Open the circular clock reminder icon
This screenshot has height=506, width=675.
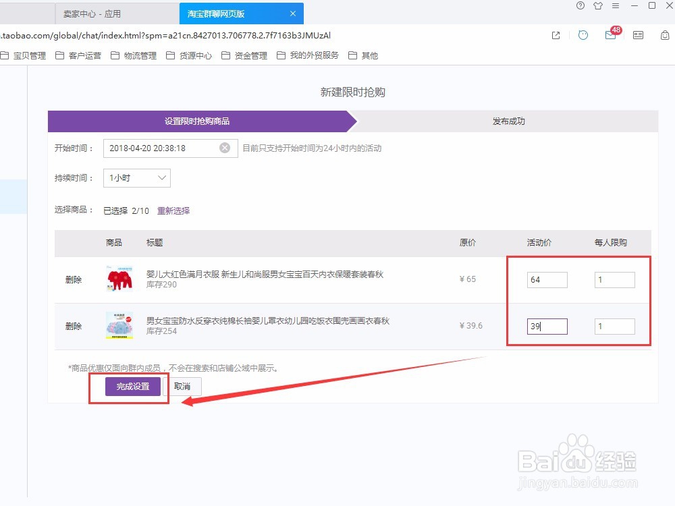point(583,35)
